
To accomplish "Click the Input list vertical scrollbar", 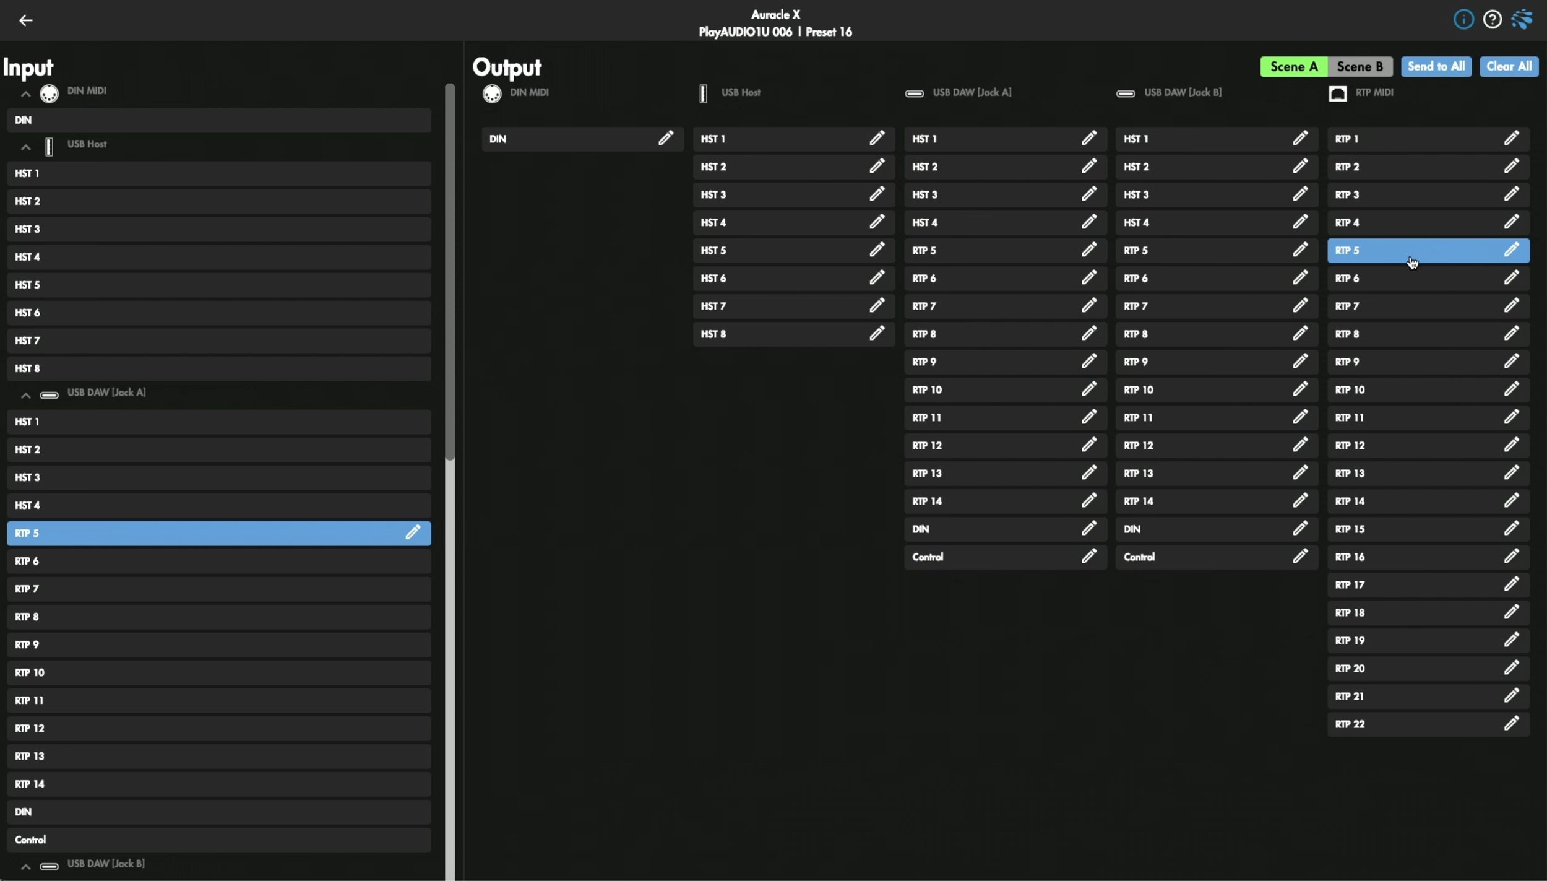I will [450, 272].
